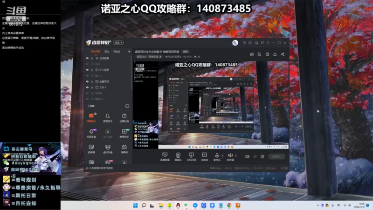Hide the 个人信息 source layer

click(87, 70)
